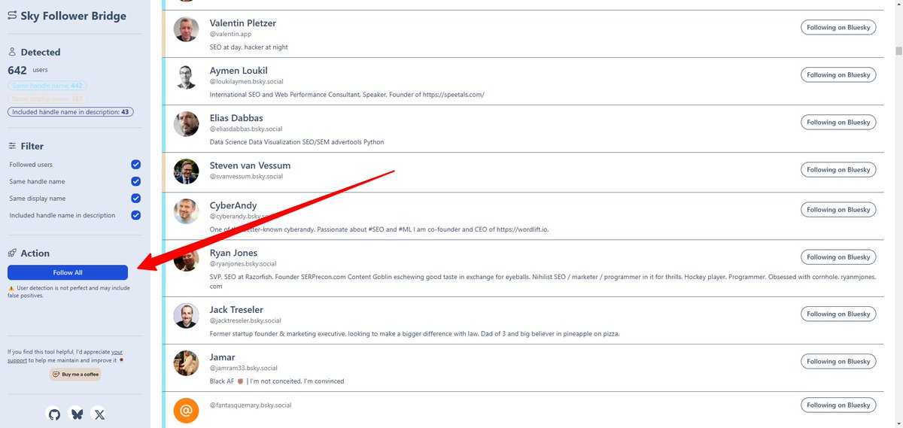Viewport: 903px width, 428px height.
Task: Click Following on Bluesky for Aymen Loukil
Action: click(838, 74)
